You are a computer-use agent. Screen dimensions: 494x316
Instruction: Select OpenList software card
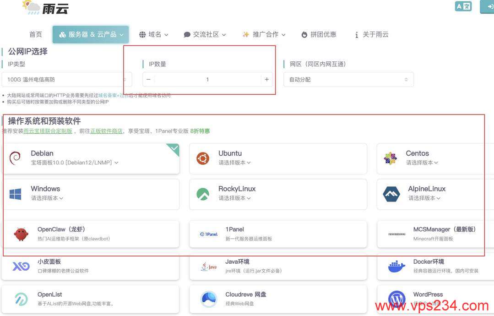(x=90, y=299)
